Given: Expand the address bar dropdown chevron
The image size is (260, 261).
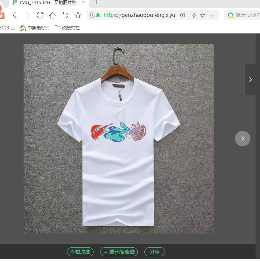Looking at the screenshot, I should tap(211, 15).
